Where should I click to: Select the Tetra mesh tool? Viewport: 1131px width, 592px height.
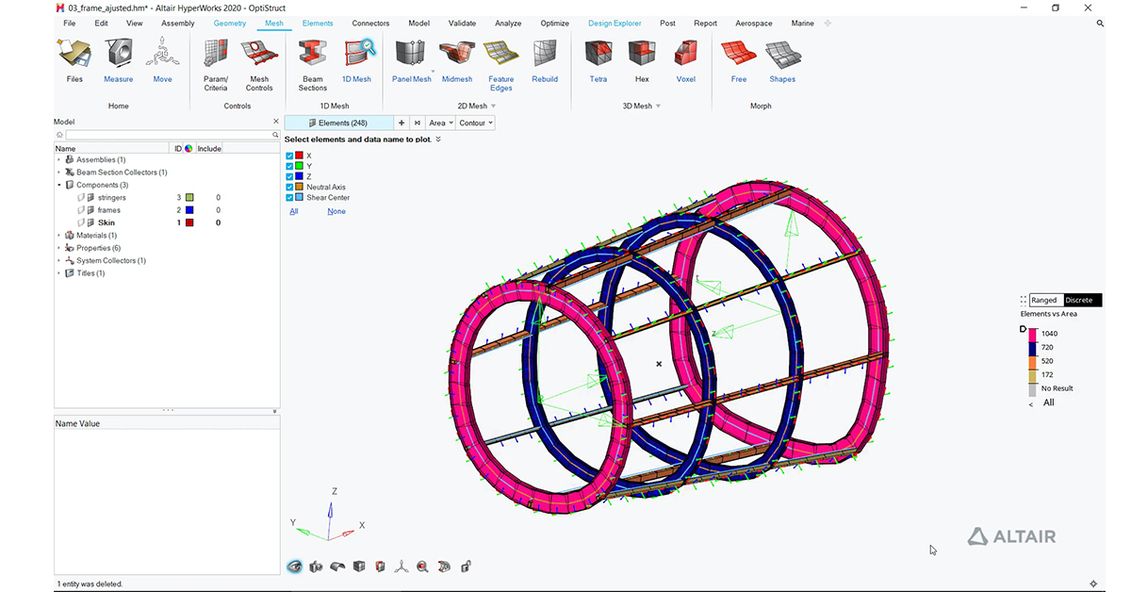598,60
